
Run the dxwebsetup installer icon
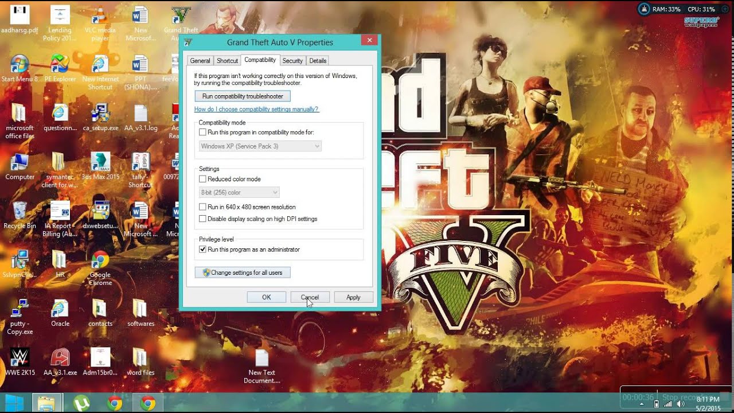tap(100, 215)
